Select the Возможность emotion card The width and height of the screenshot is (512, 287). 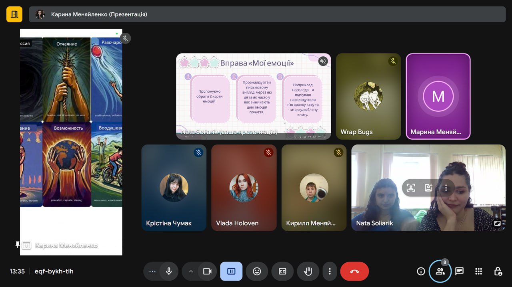[66, 164]
